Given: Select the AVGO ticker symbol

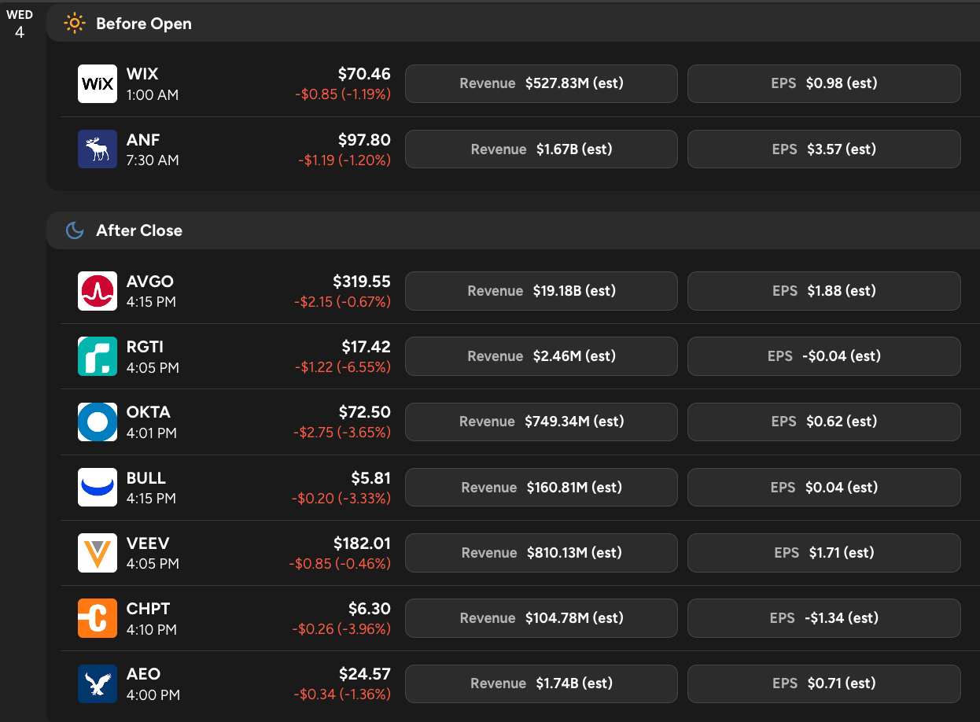Looking at the screenshot, I should tap(150, 282).
